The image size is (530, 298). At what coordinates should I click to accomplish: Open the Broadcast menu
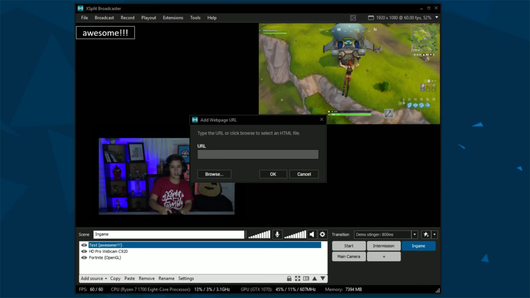[x=104, y=18]
